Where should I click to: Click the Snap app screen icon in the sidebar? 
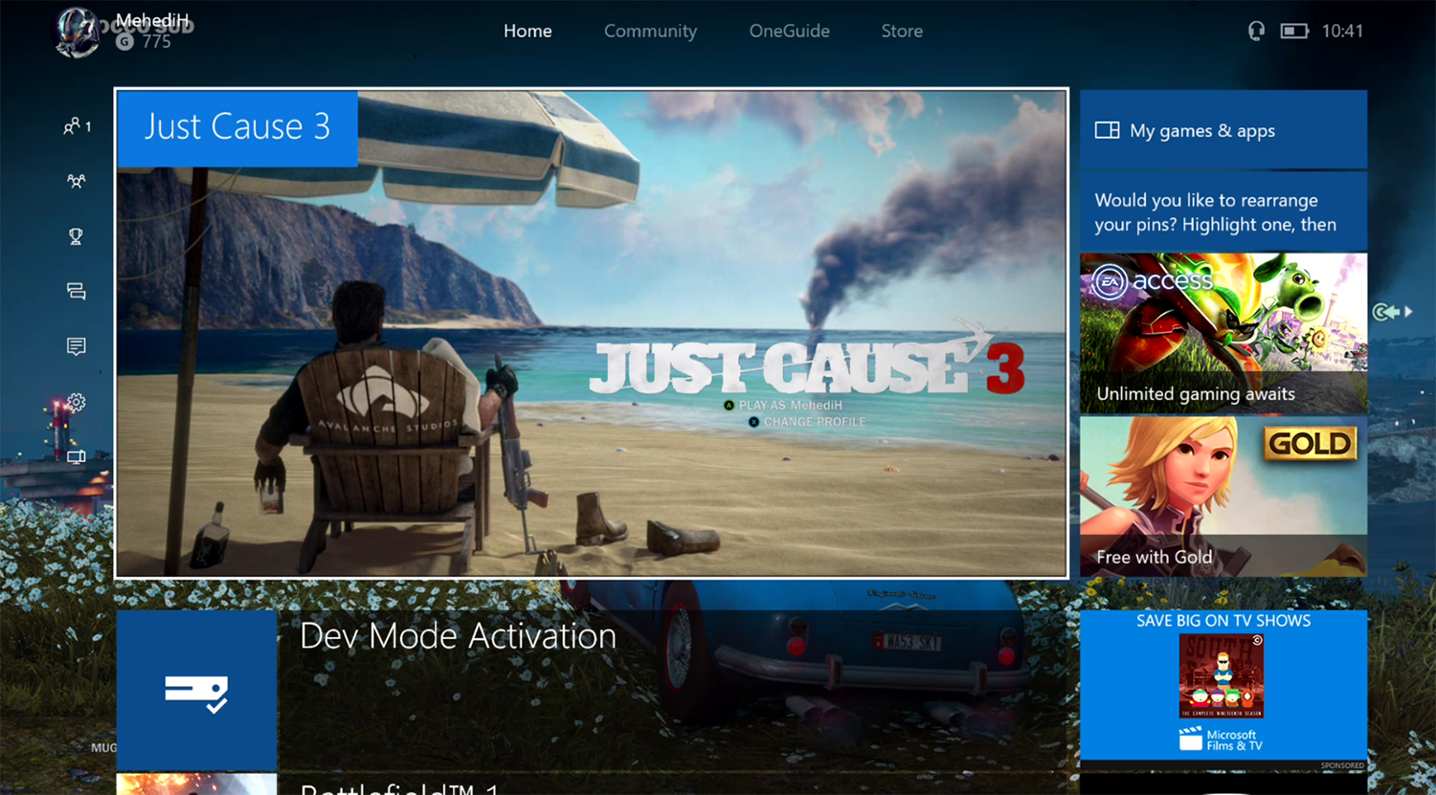(x=76, y=456)
